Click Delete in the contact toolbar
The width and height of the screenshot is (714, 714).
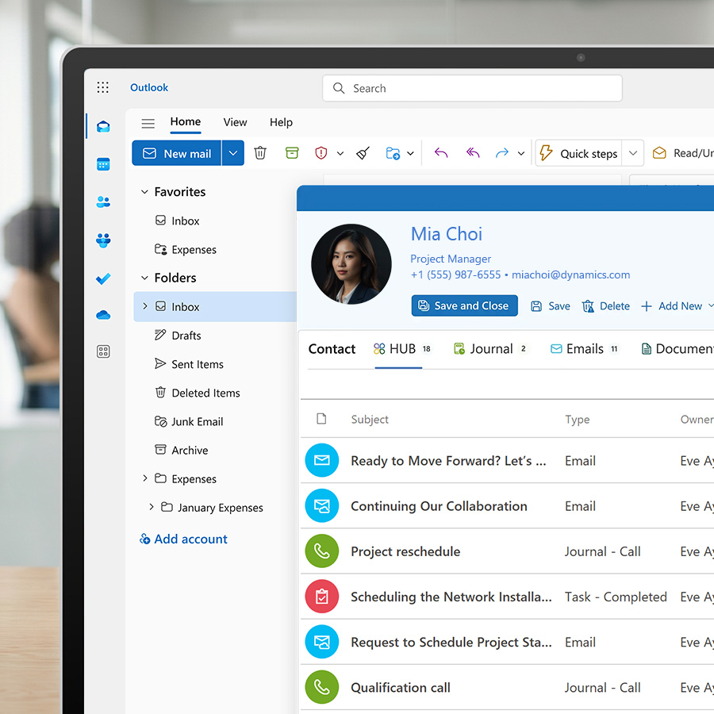[605, 306]
